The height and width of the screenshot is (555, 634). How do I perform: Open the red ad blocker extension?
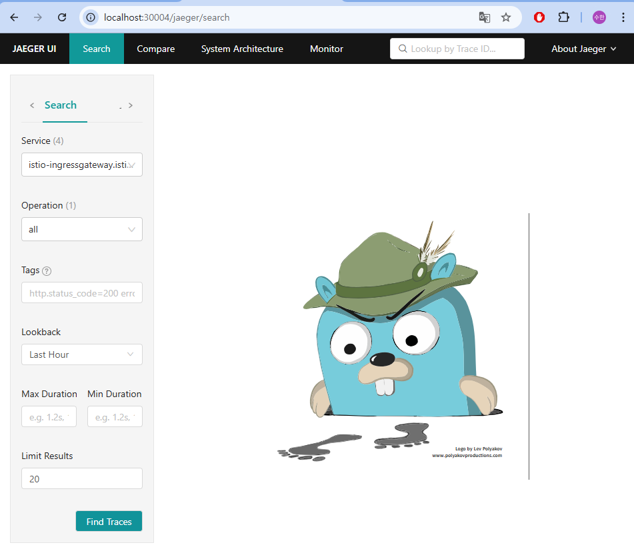pyautogui.click(x=539, y=17)
